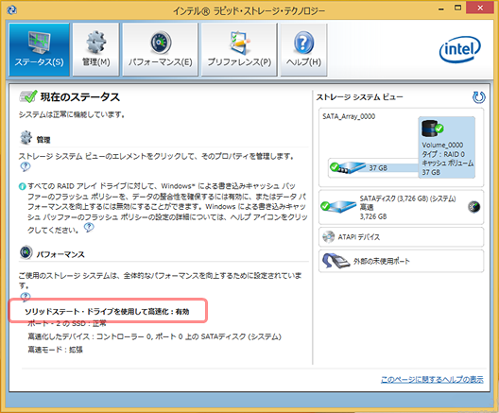Click ATAPI デバイス label
This screenshot has height=413, width=499.
(x=359, y=237)
